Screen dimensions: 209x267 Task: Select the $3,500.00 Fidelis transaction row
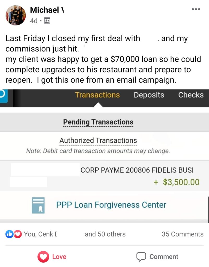104,175
